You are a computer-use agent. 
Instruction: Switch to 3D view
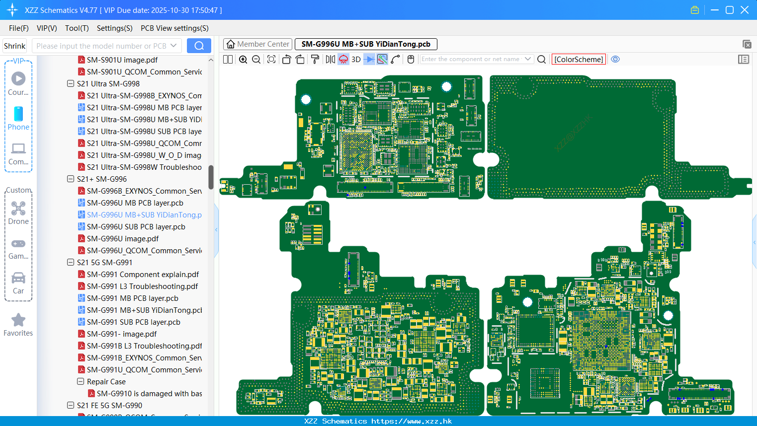click(x=356, y=59)
